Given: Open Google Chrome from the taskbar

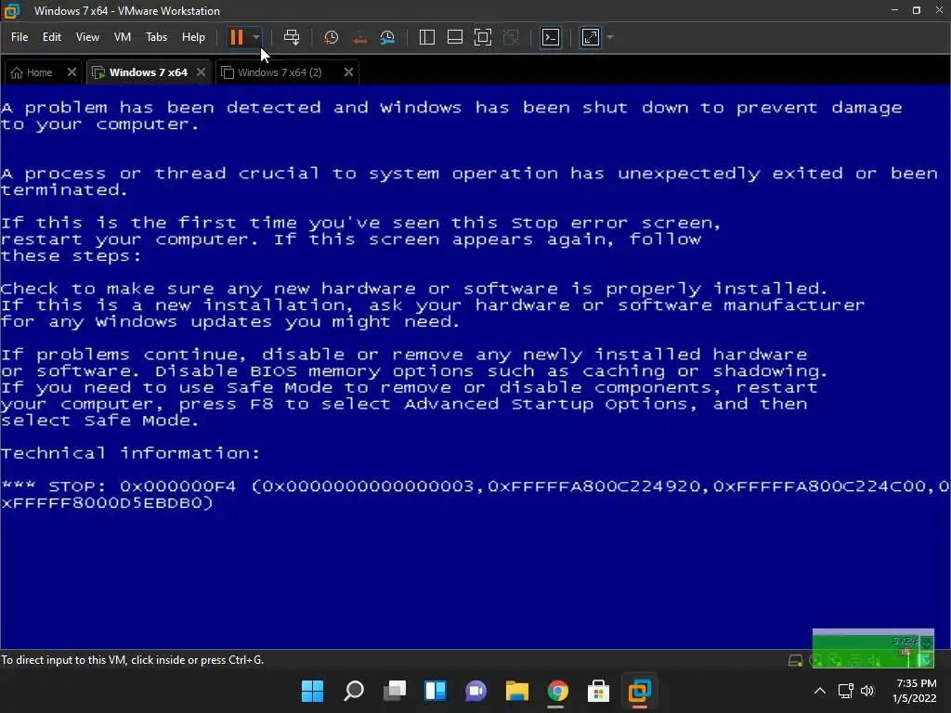Looking at the screenshot, I should [557, 691].
